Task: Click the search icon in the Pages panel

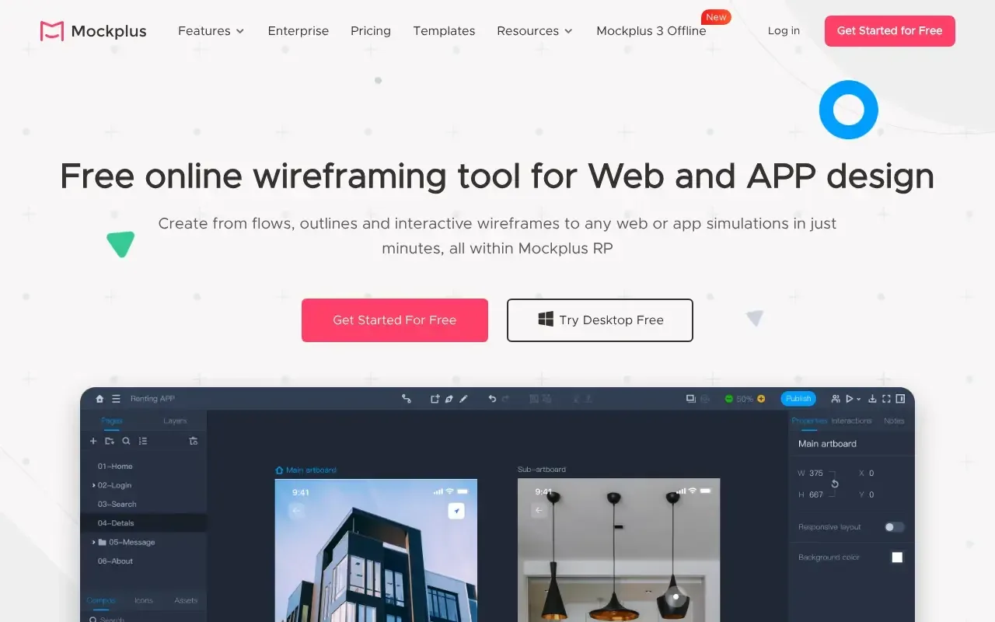Action: [x=126, y=441]
